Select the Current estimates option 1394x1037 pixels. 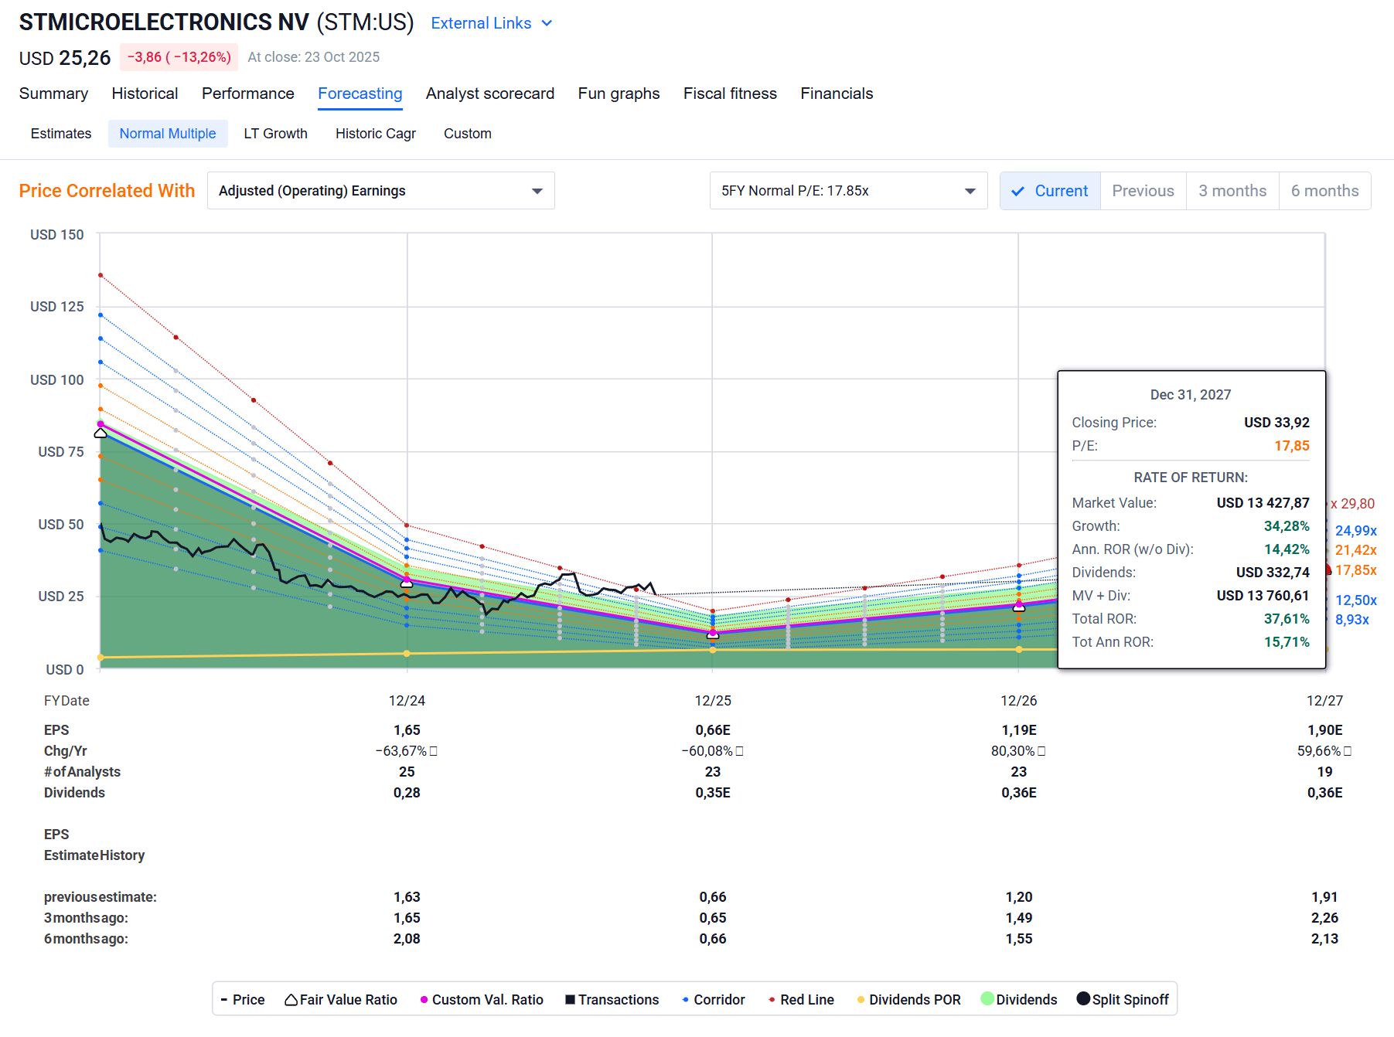pyautogui.click(x=1050, y=191)
